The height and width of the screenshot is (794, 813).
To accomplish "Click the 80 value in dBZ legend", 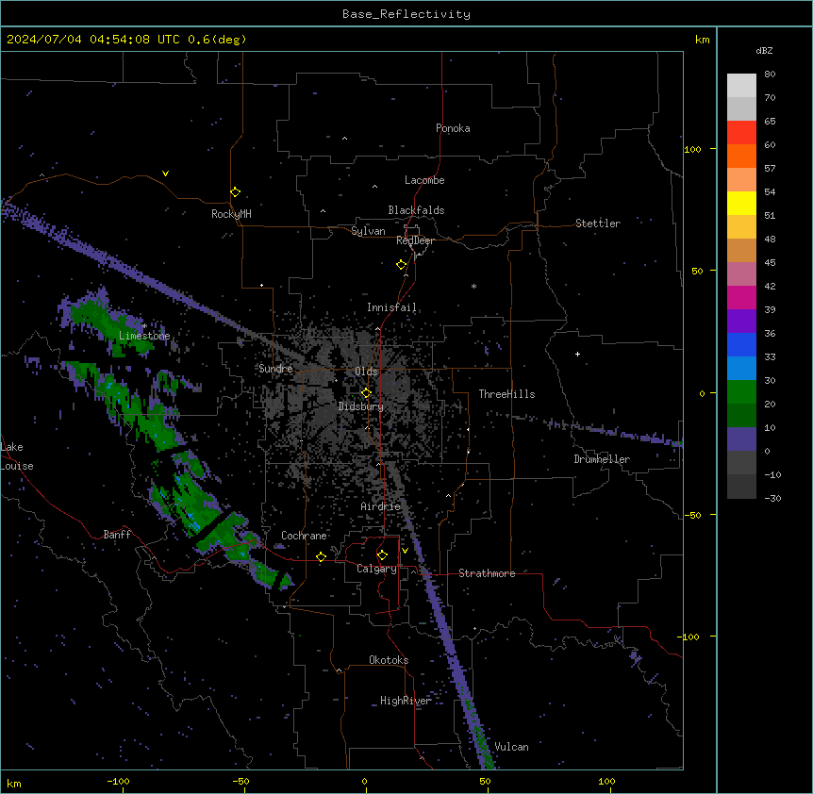I will [770, 74].
